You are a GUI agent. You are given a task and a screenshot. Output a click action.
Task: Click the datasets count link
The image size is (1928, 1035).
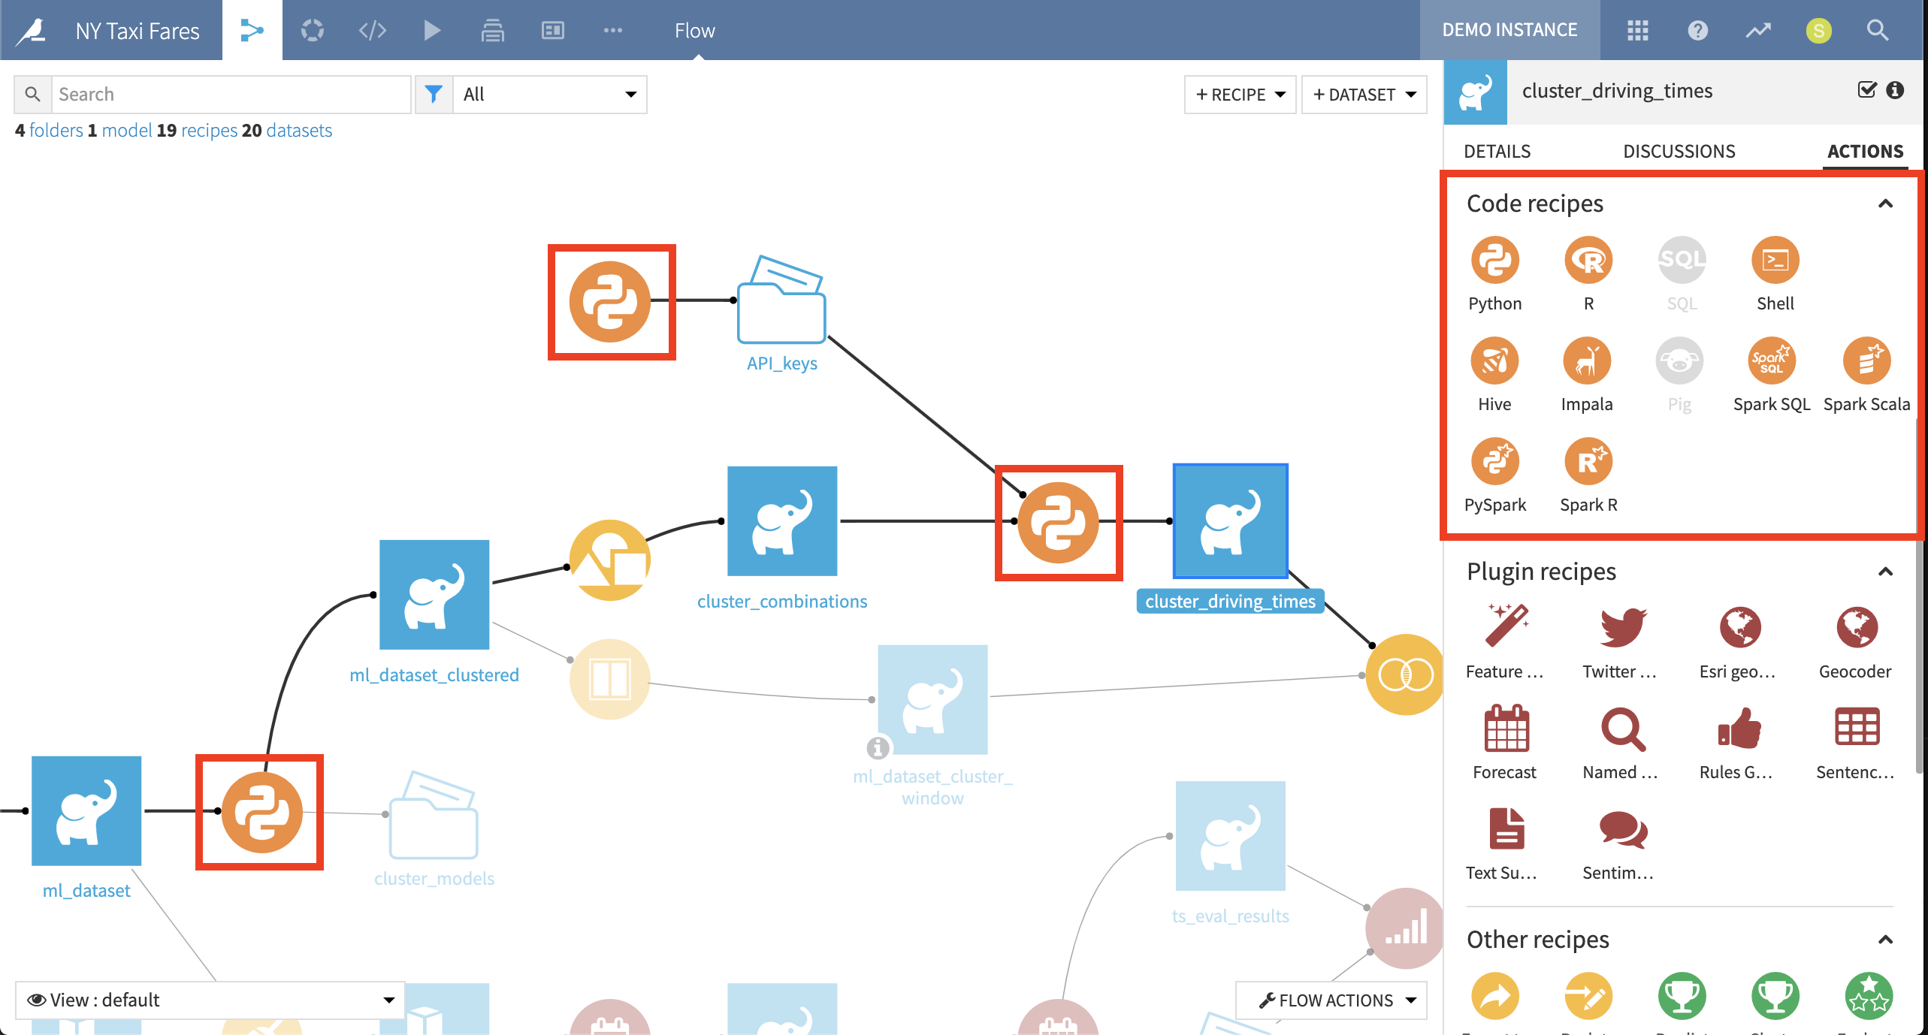coord(299,130)
